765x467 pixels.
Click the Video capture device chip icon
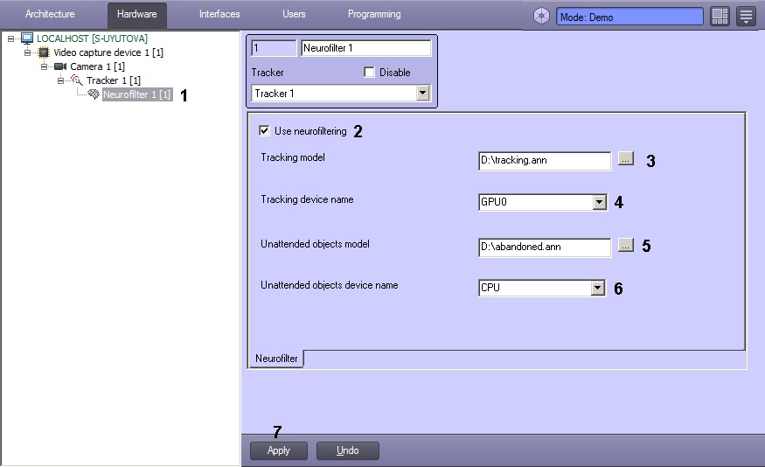coord(44,52)
